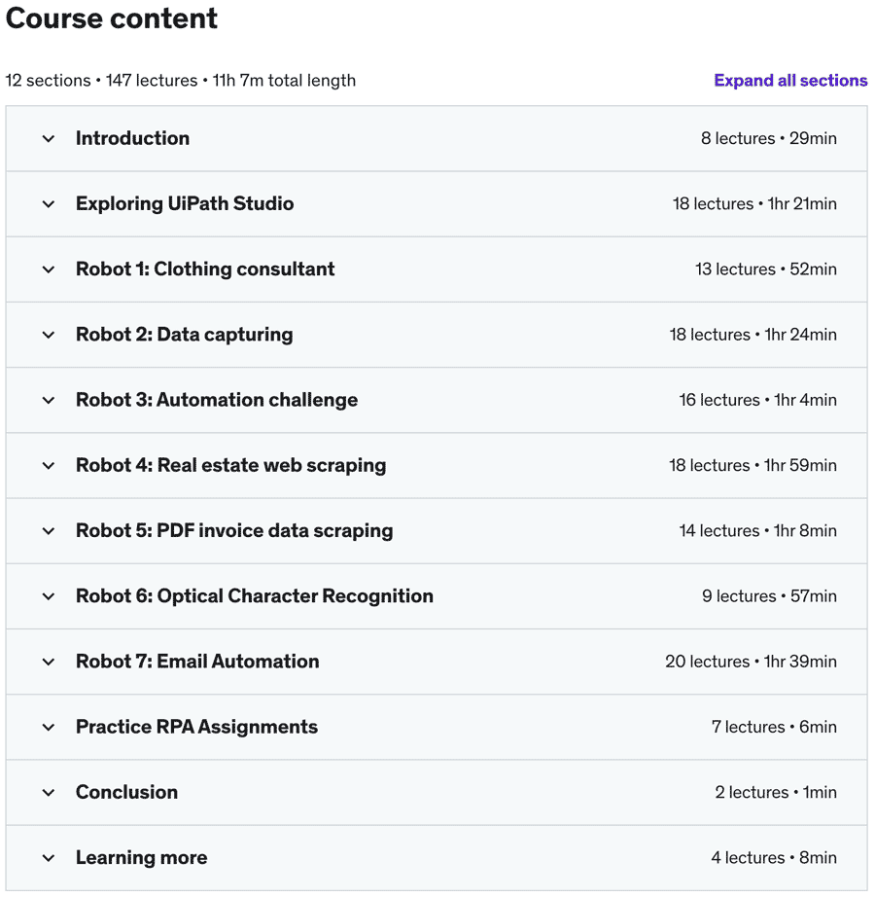Click the 18 lectures • 1hr 59min text
This screenshot has height=897, width=875.
click(x=752, y=466)
